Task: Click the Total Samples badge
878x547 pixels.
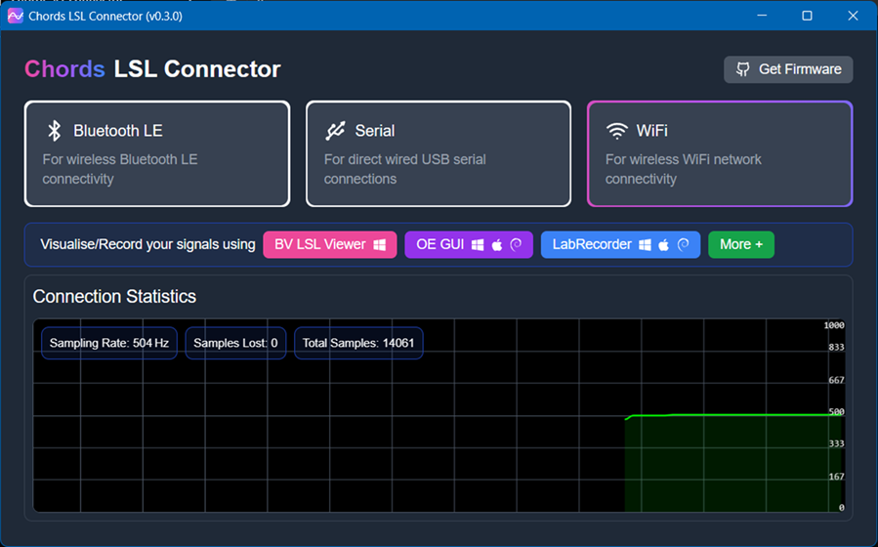Action: (x=358, y=343)
